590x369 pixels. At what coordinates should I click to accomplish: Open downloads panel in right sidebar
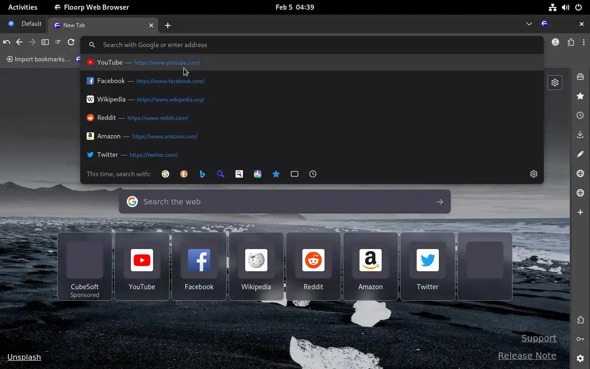click(580, 135)
